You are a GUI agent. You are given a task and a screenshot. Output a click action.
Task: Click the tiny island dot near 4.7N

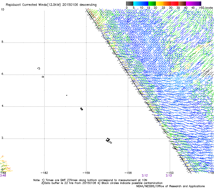67,95
